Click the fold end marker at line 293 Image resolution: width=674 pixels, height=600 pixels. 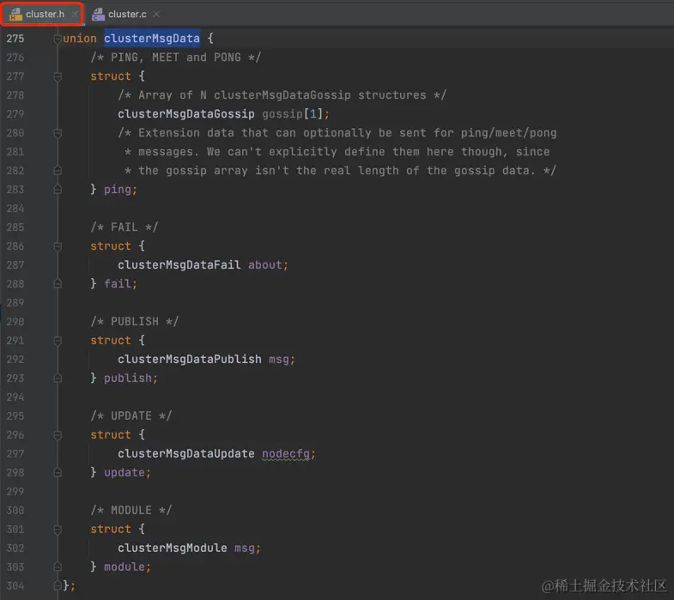pos(58,379)
